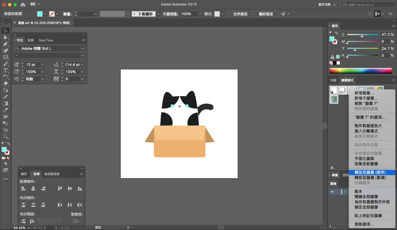Screen dimensions: 397x230
Task: Activate the Eyedropper tool
Action: [5, 110]
